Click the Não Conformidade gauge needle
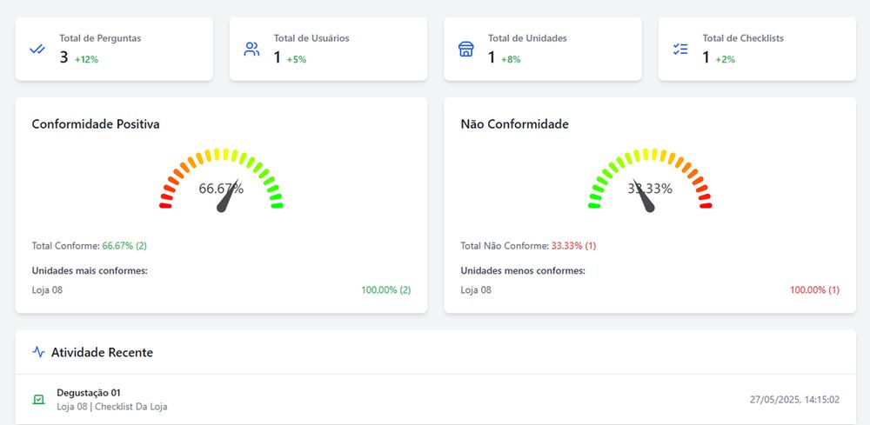The height and width of the screenshot is (425, 870). tap(644, 196)
